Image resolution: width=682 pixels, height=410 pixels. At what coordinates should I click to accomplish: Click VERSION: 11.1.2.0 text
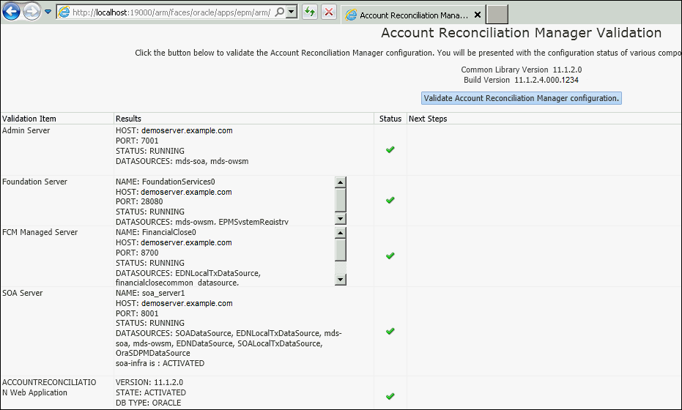149,382
